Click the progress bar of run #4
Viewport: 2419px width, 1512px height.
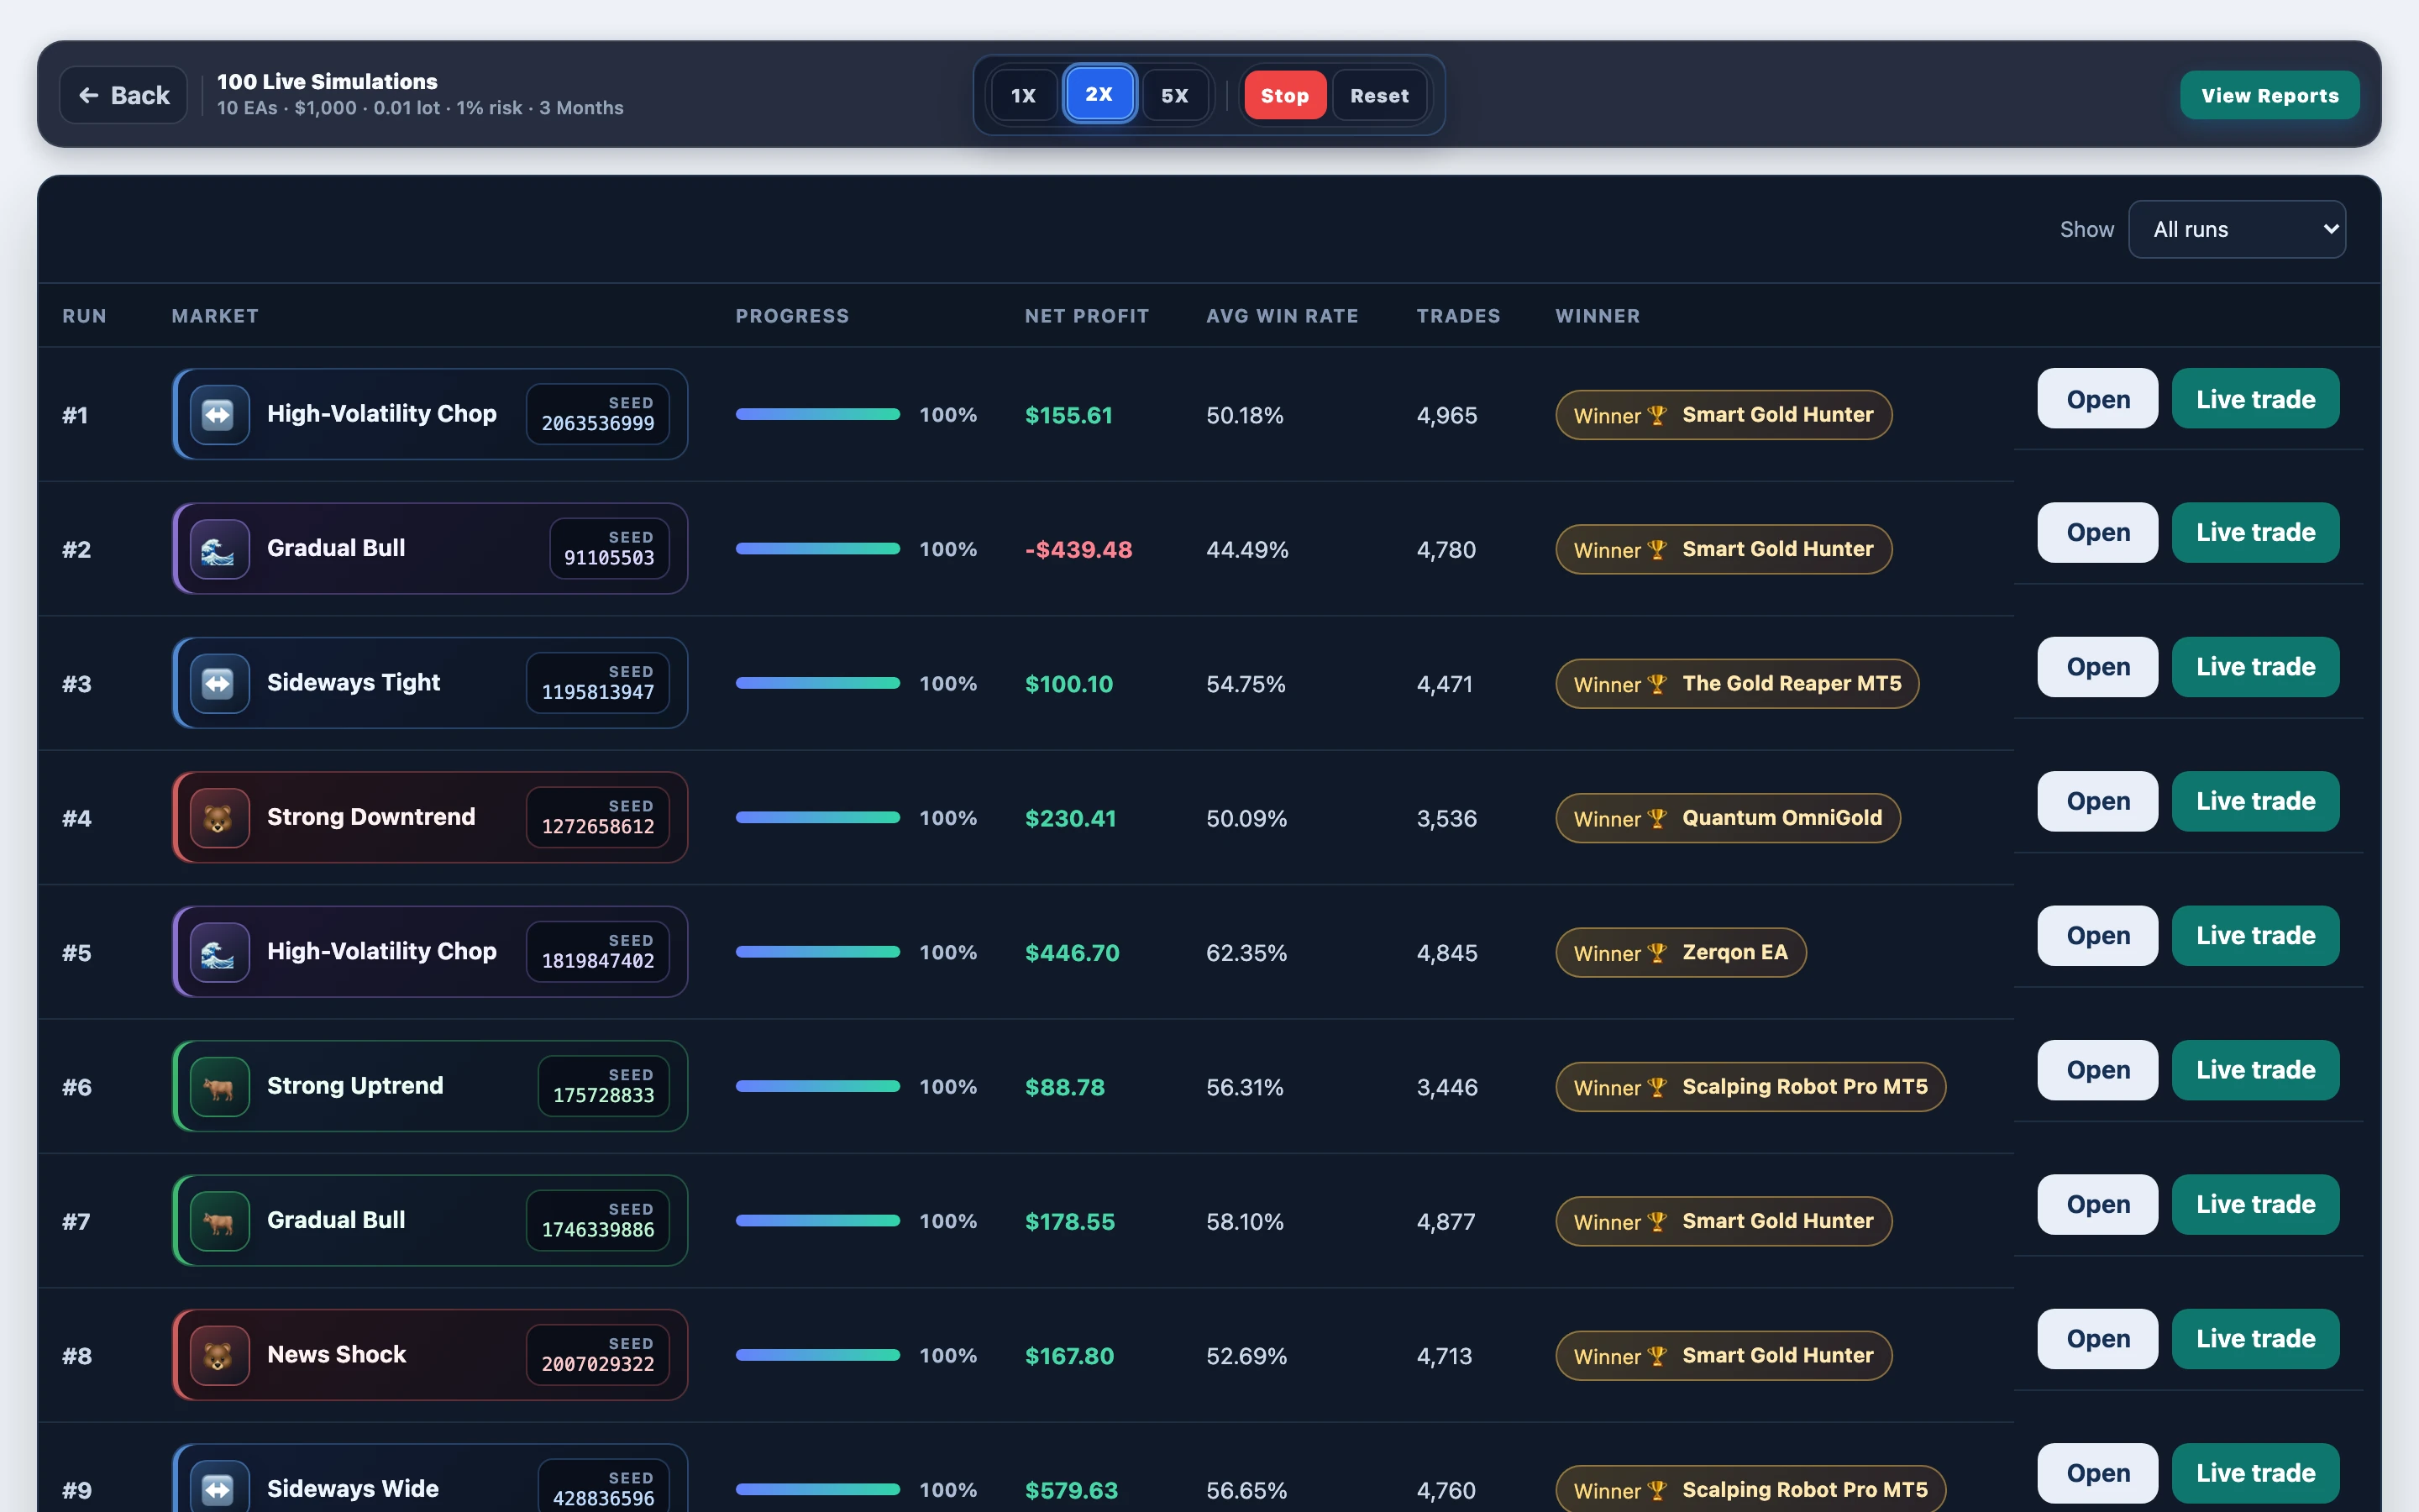(817, 818)
